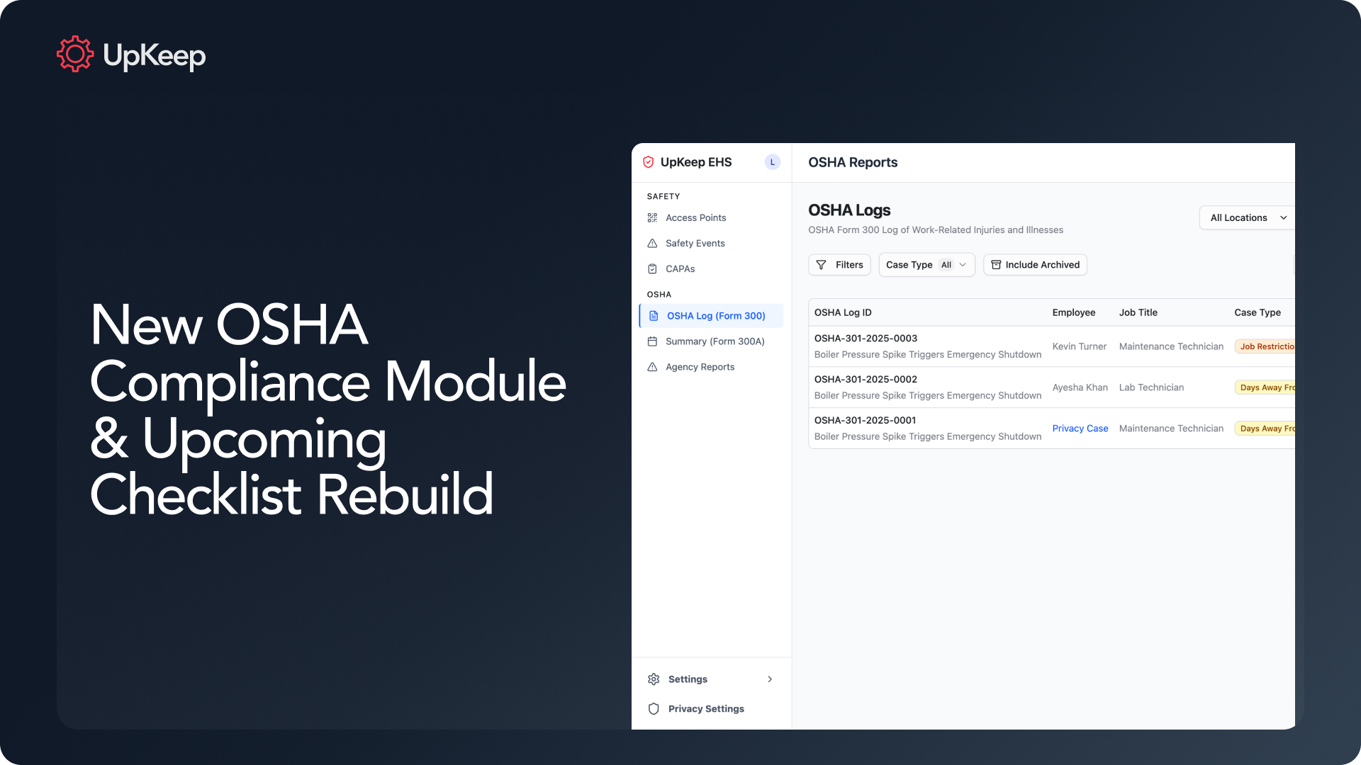Click the funnel icon in Filters
Viewport: 1361px width, 765px height.
click(x=821, y=265)
